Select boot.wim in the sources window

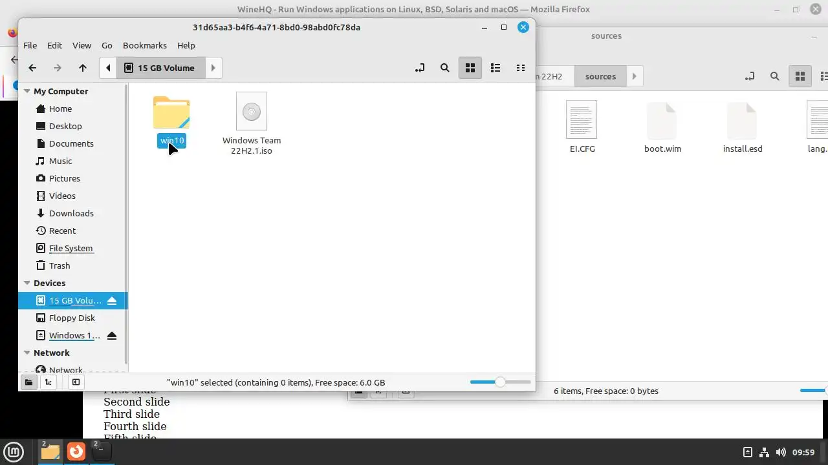point(662,127)
